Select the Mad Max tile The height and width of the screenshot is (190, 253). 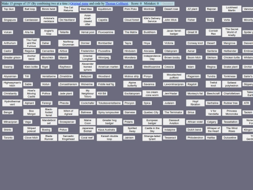coord(86,9)
